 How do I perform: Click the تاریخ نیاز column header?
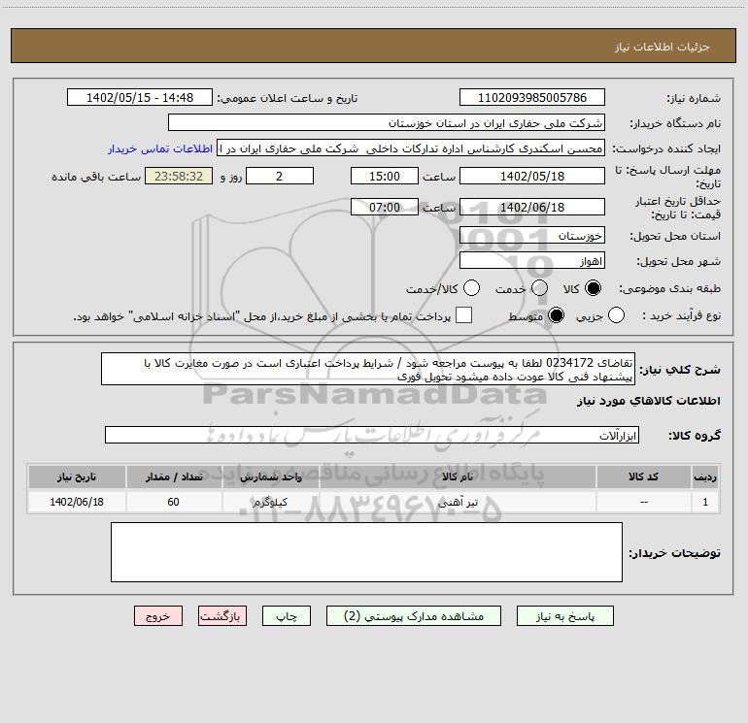point(77,477)
